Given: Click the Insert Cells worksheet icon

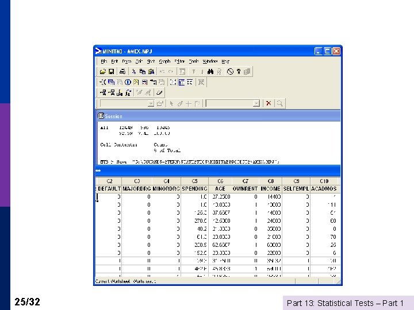Looking at the screenshot, I should tap(103, 92).
